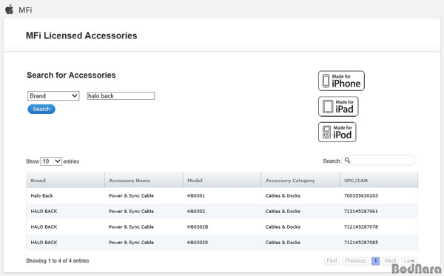The height and width of the screenshot is (276, 444).
Task: Select model cell HB0302
Action: pyautogui.click(x=196, y=211)
